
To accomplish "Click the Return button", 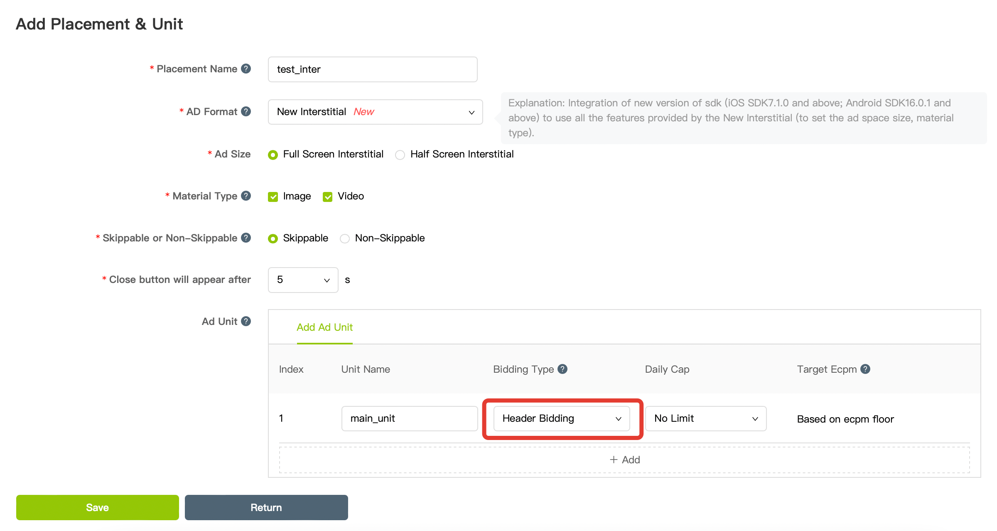I will point(266,507).
